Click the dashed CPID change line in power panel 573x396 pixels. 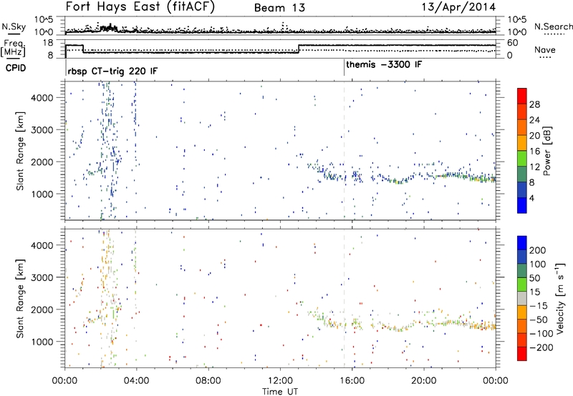pos(344,151)
